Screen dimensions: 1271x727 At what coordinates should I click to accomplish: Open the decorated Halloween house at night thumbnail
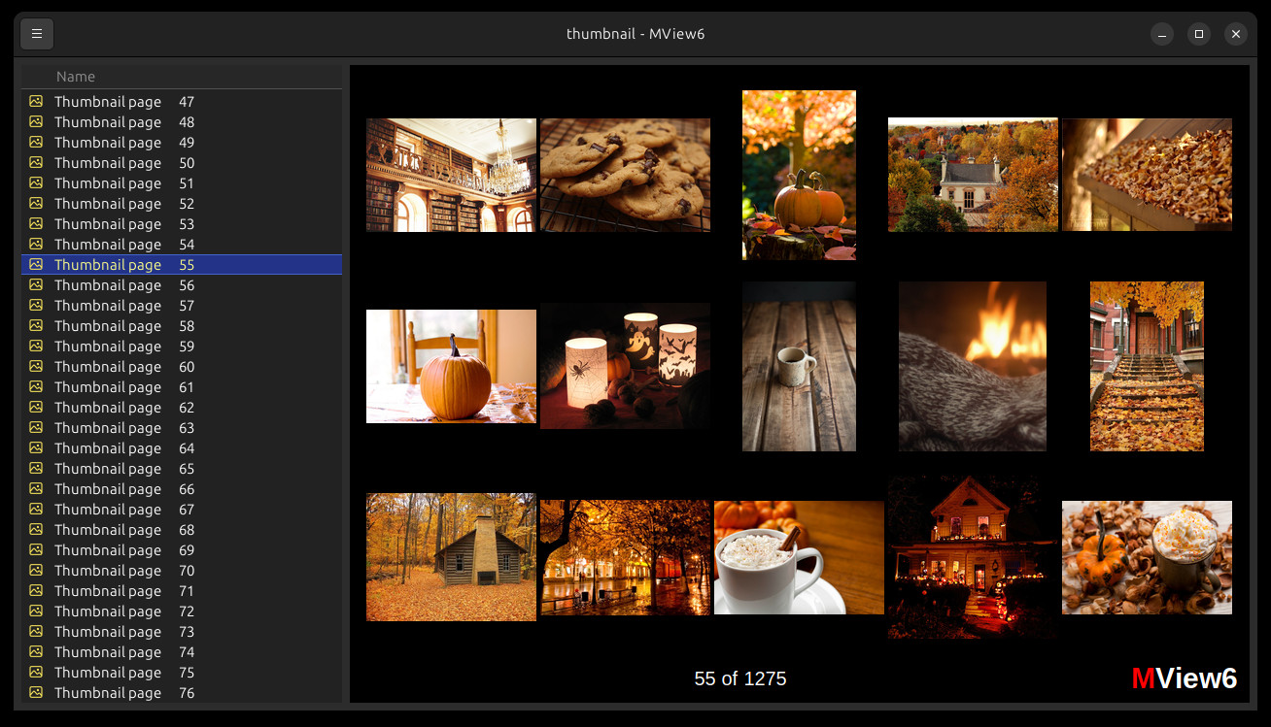[973, 557]
